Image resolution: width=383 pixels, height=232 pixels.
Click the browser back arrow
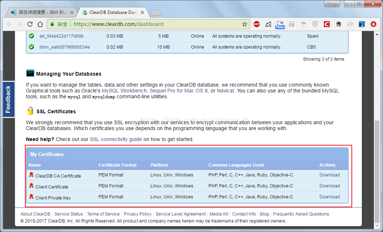point(9,24)
